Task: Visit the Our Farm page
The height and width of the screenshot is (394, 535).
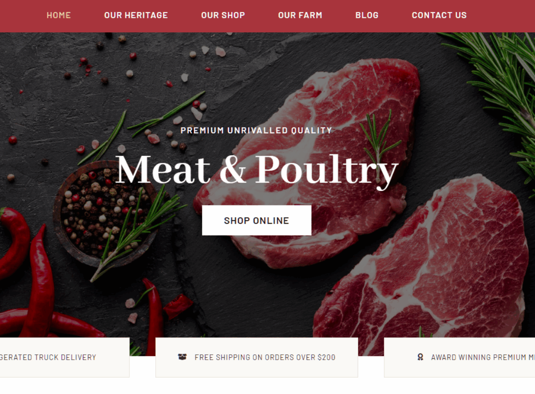Action: (x=300, y=15)
